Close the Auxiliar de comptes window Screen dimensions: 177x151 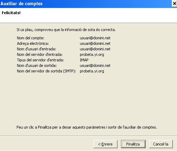pyautogui.click(x=174, y=3)
